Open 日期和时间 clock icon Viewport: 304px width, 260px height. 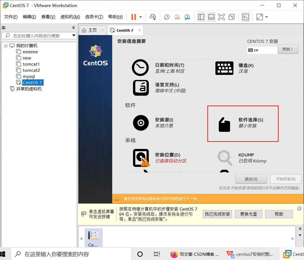(x=140, y=68)
